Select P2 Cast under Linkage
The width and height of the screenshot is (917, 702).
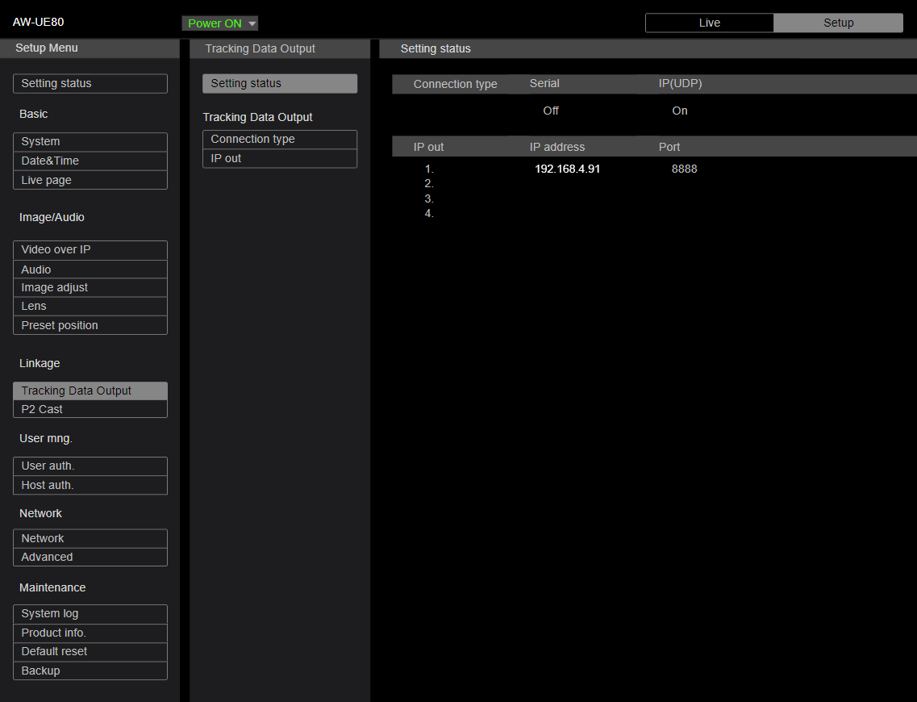tap(90, 409)
